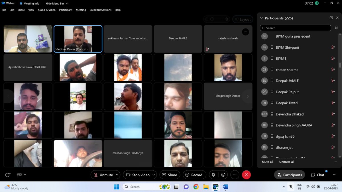
Task: Toggle Devendra Dhakad's muted mic icon
Action: click(333, 114)
